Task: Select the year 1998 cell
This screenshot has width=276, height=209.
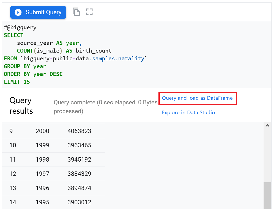Action: click(x=42, y=160)
